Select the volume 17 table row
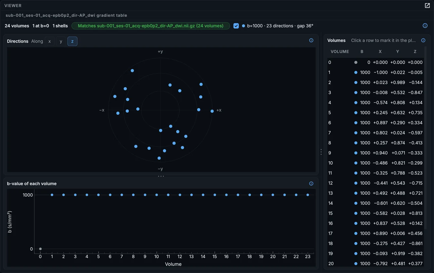This screenshot has width=434, height=273. coord(376,233)
